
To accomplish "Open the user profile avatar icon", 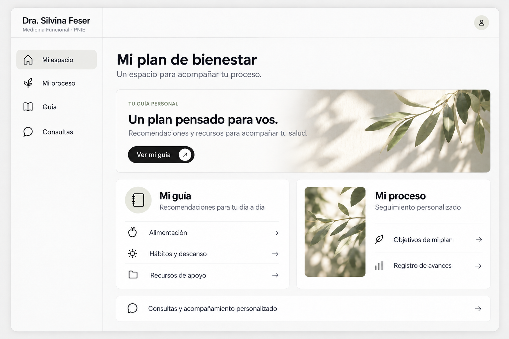I will pos(481,23).
